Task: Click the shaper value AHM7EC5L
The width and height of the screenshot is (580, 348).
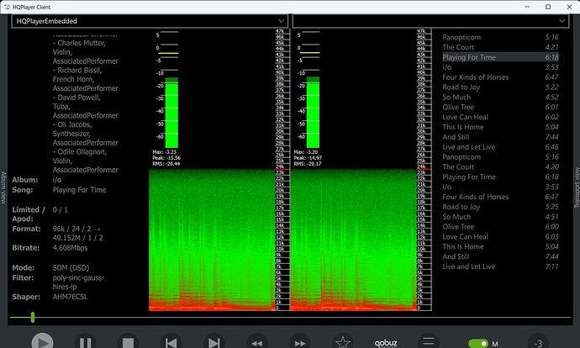Action: [70, 297]
